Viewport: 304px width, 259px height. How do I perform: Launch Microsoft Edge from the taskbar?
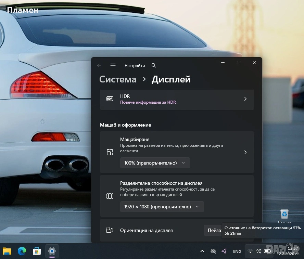(x=22, y=251)
